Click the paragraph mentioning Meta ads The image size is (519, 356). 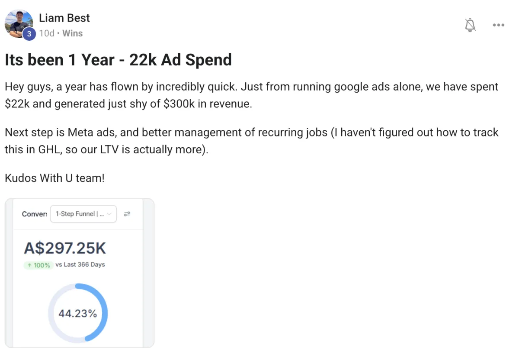coord(251,141)
